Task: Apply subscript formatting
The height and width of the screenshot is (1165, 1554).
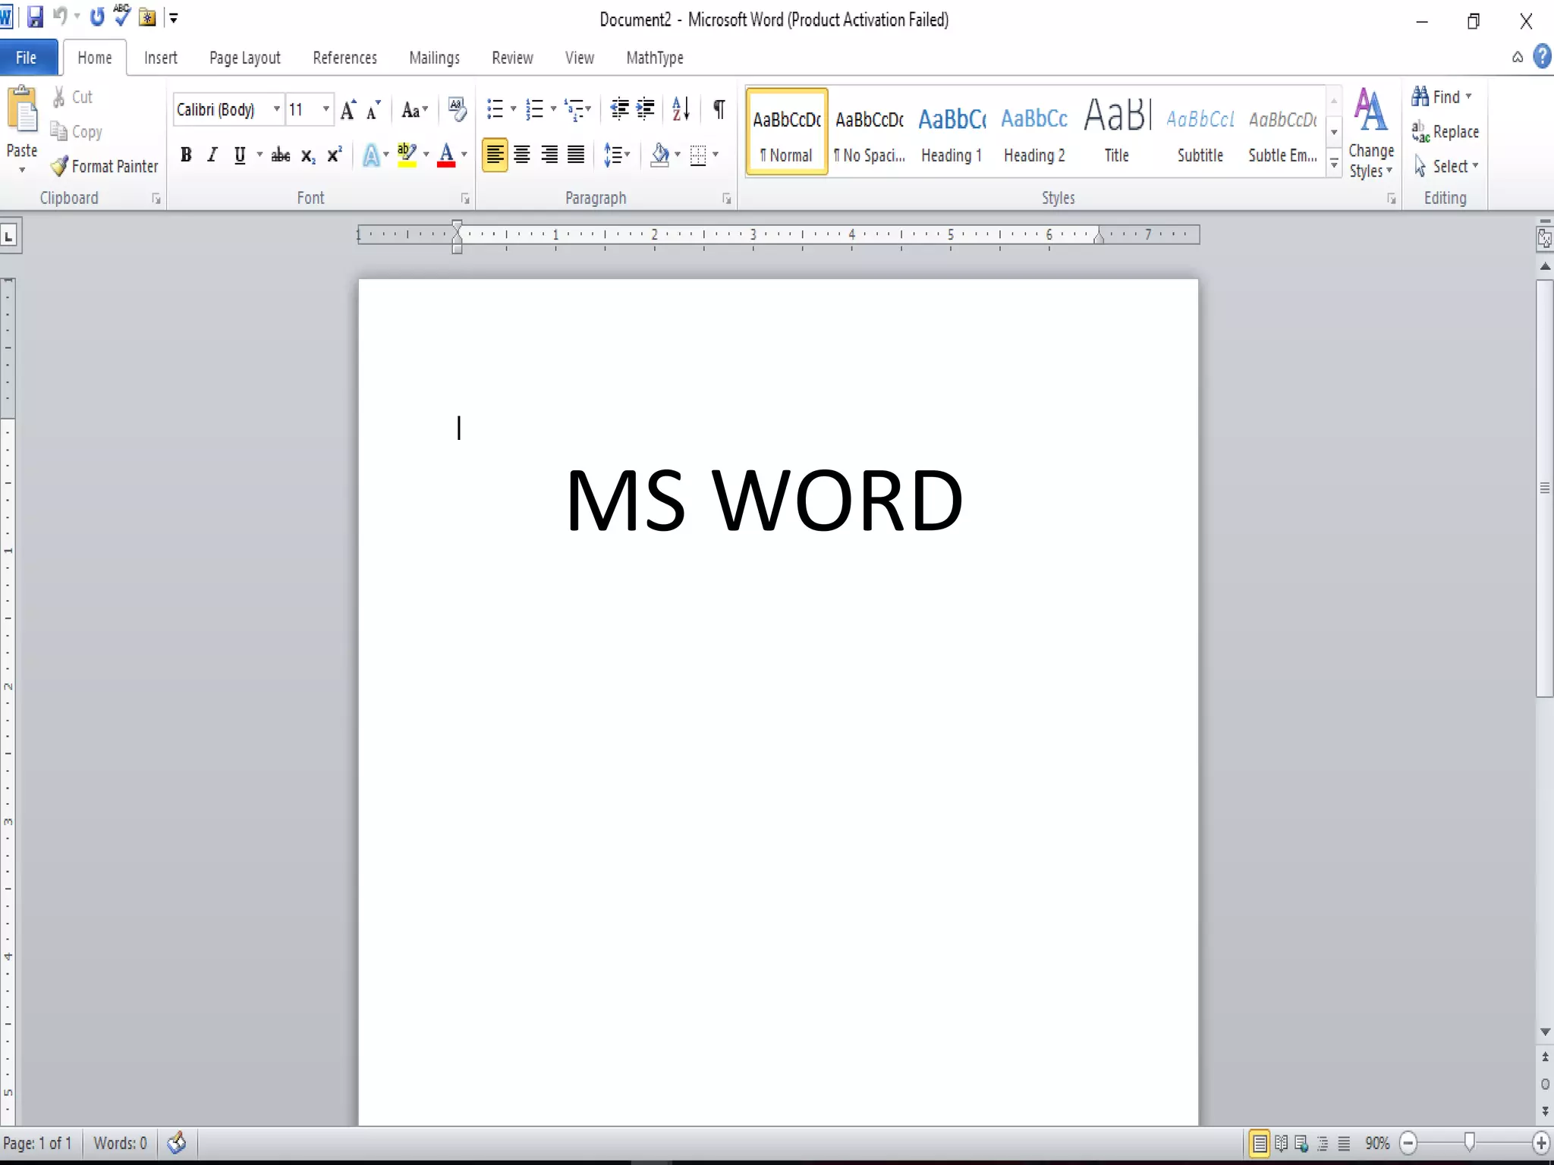Action: (308, 155)
